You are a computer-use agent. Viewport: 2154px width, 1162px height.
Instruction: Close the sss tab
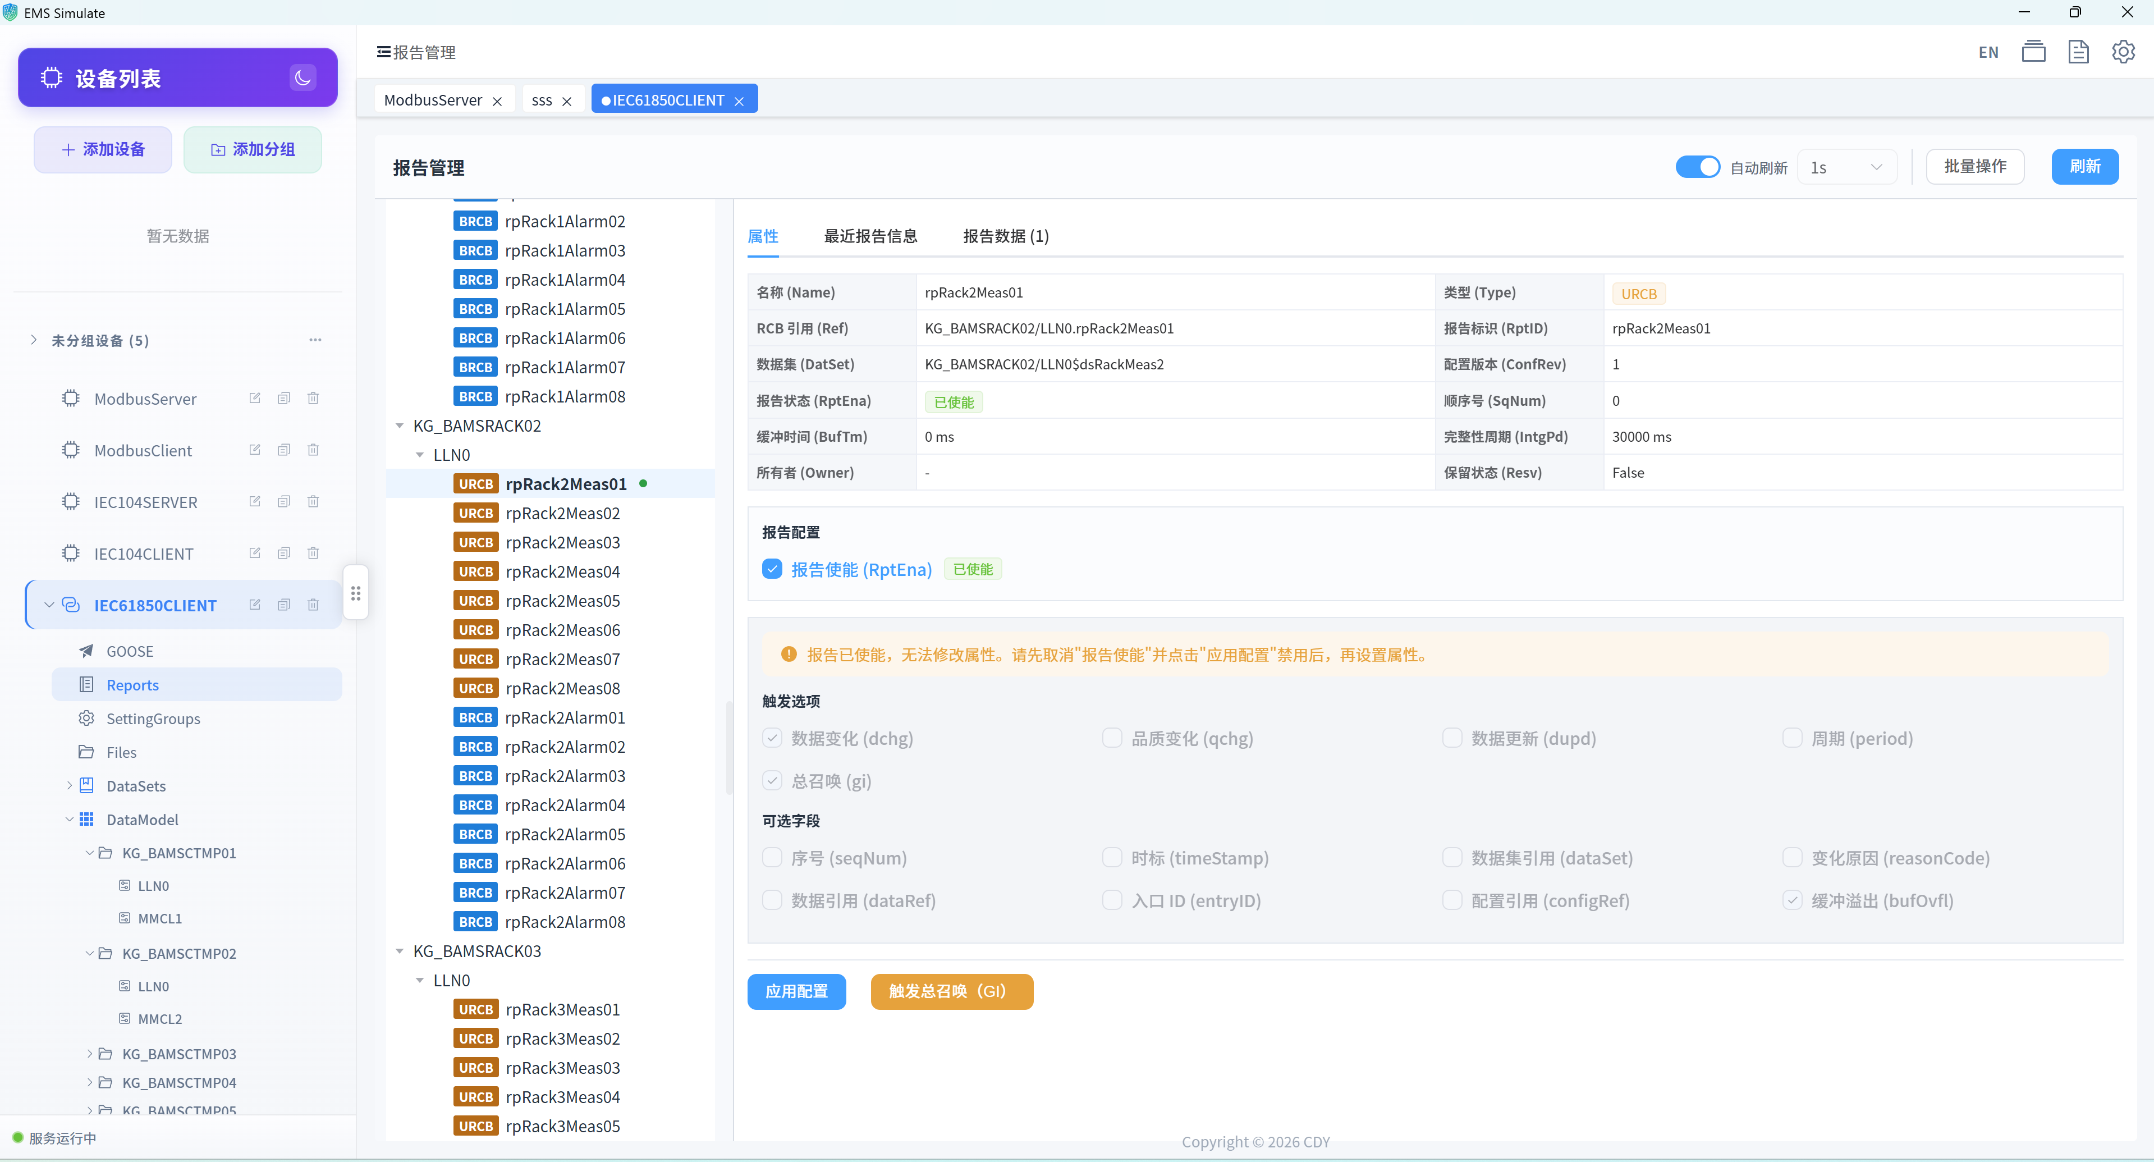click(x=567, y=101)
